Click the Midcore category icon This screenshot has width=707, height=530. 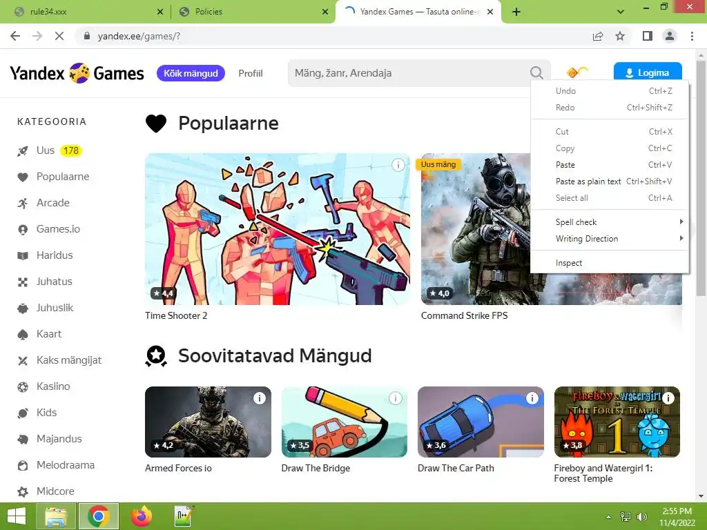click(x=23, y=491)
